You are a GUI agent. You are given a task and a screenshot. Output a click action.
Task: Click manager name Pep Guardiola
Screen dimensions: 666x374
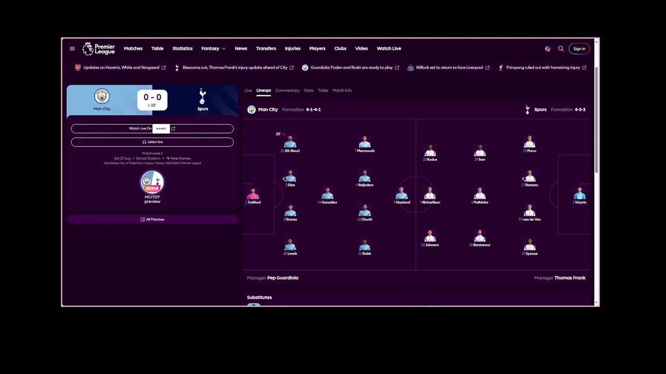tap(283, 278)
